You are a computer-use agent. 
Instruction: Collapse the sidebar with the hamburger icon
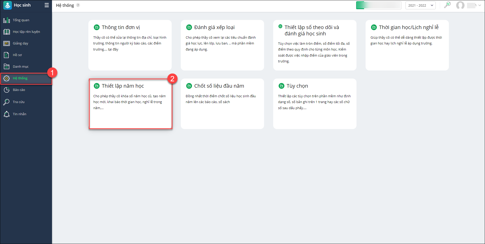pos(47,5)
